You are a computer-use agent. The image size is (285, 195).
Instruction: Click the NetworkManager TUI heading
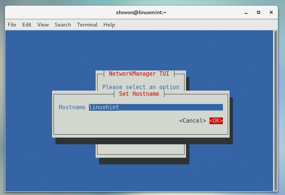point(141,74)
